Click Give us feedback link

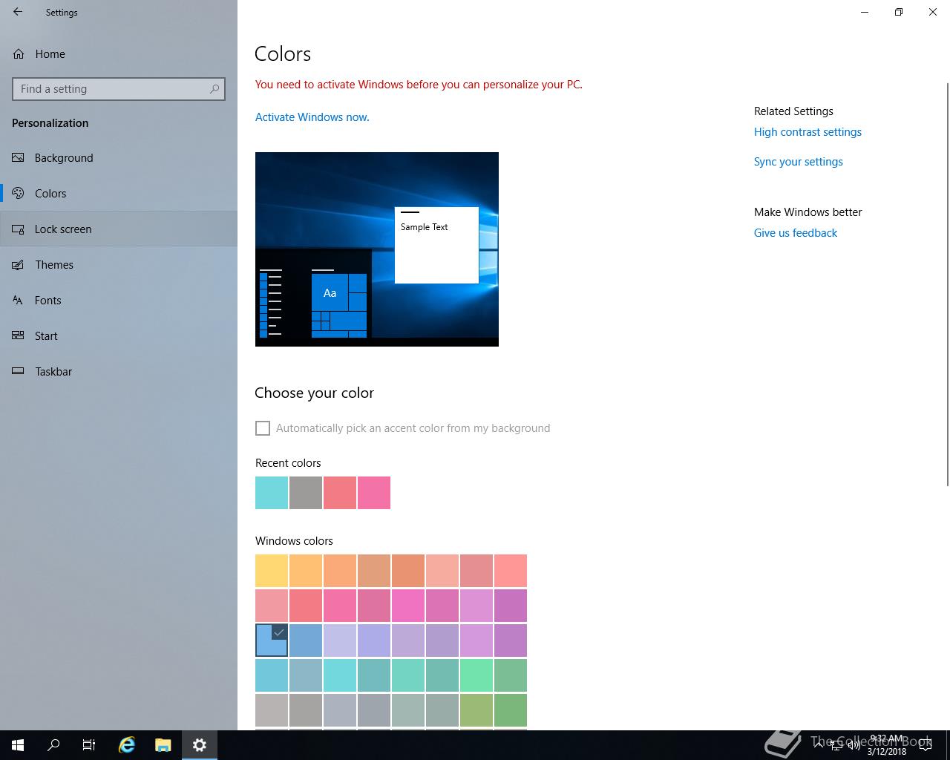(795, 233)
